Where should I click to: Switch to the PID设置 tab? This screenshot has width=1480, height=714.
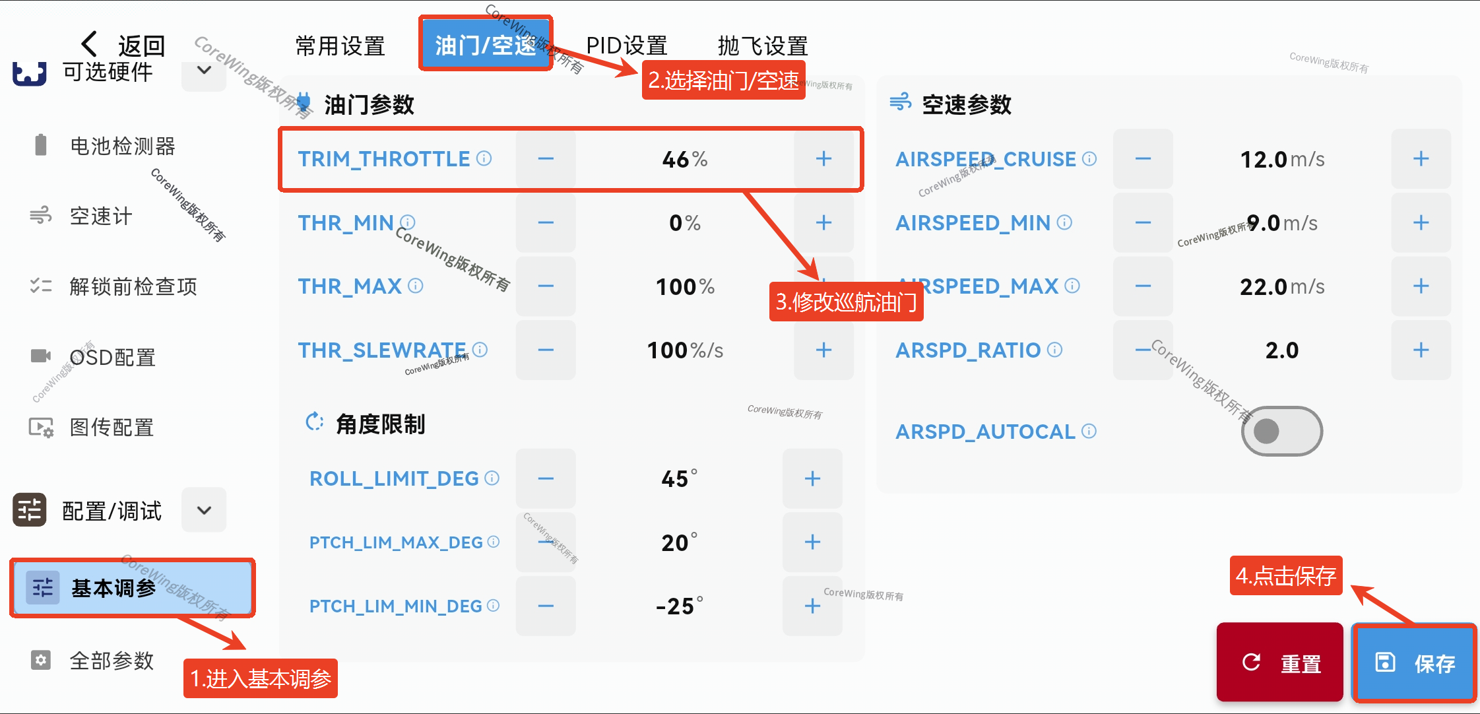click(626, 46)
